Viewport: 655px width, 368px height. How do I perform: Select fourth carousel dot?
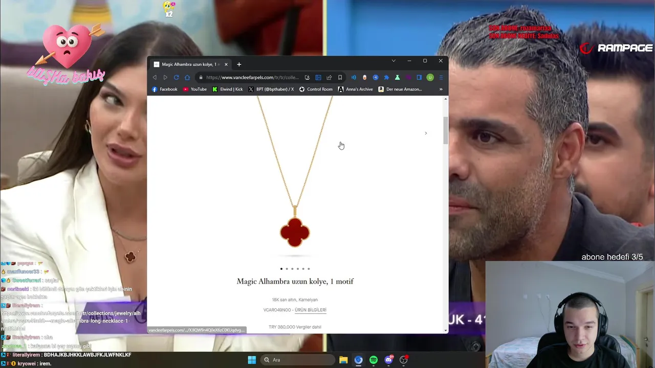298,269
